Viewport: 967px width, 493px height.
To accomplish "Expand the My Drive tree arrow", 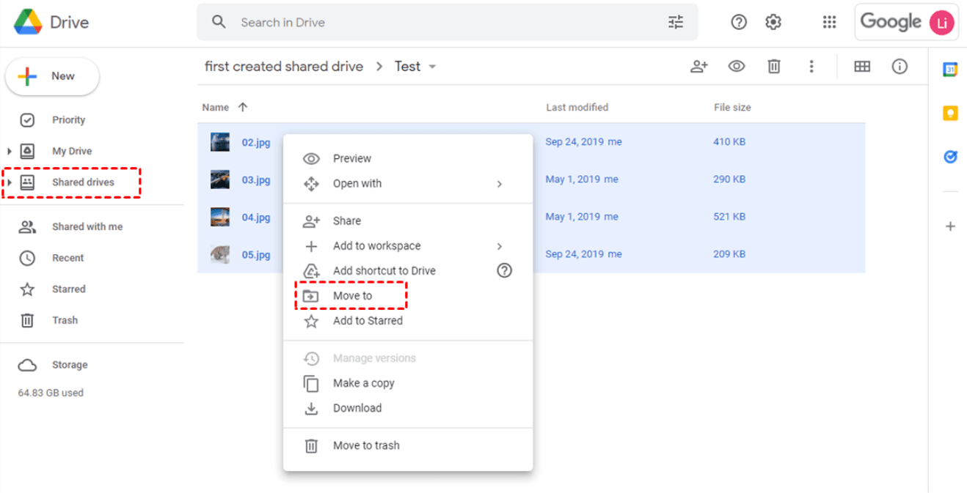I will tap(10, 152).
